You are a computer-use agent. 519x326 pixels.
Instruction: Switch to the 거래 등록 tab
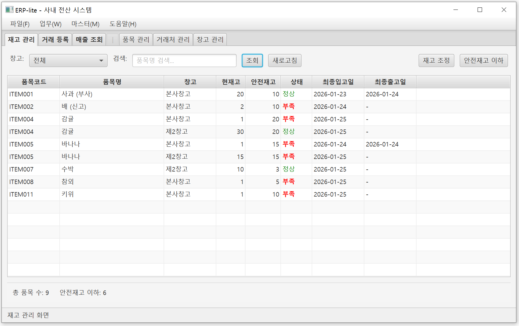pyautogui.click(x=55, y=39)
